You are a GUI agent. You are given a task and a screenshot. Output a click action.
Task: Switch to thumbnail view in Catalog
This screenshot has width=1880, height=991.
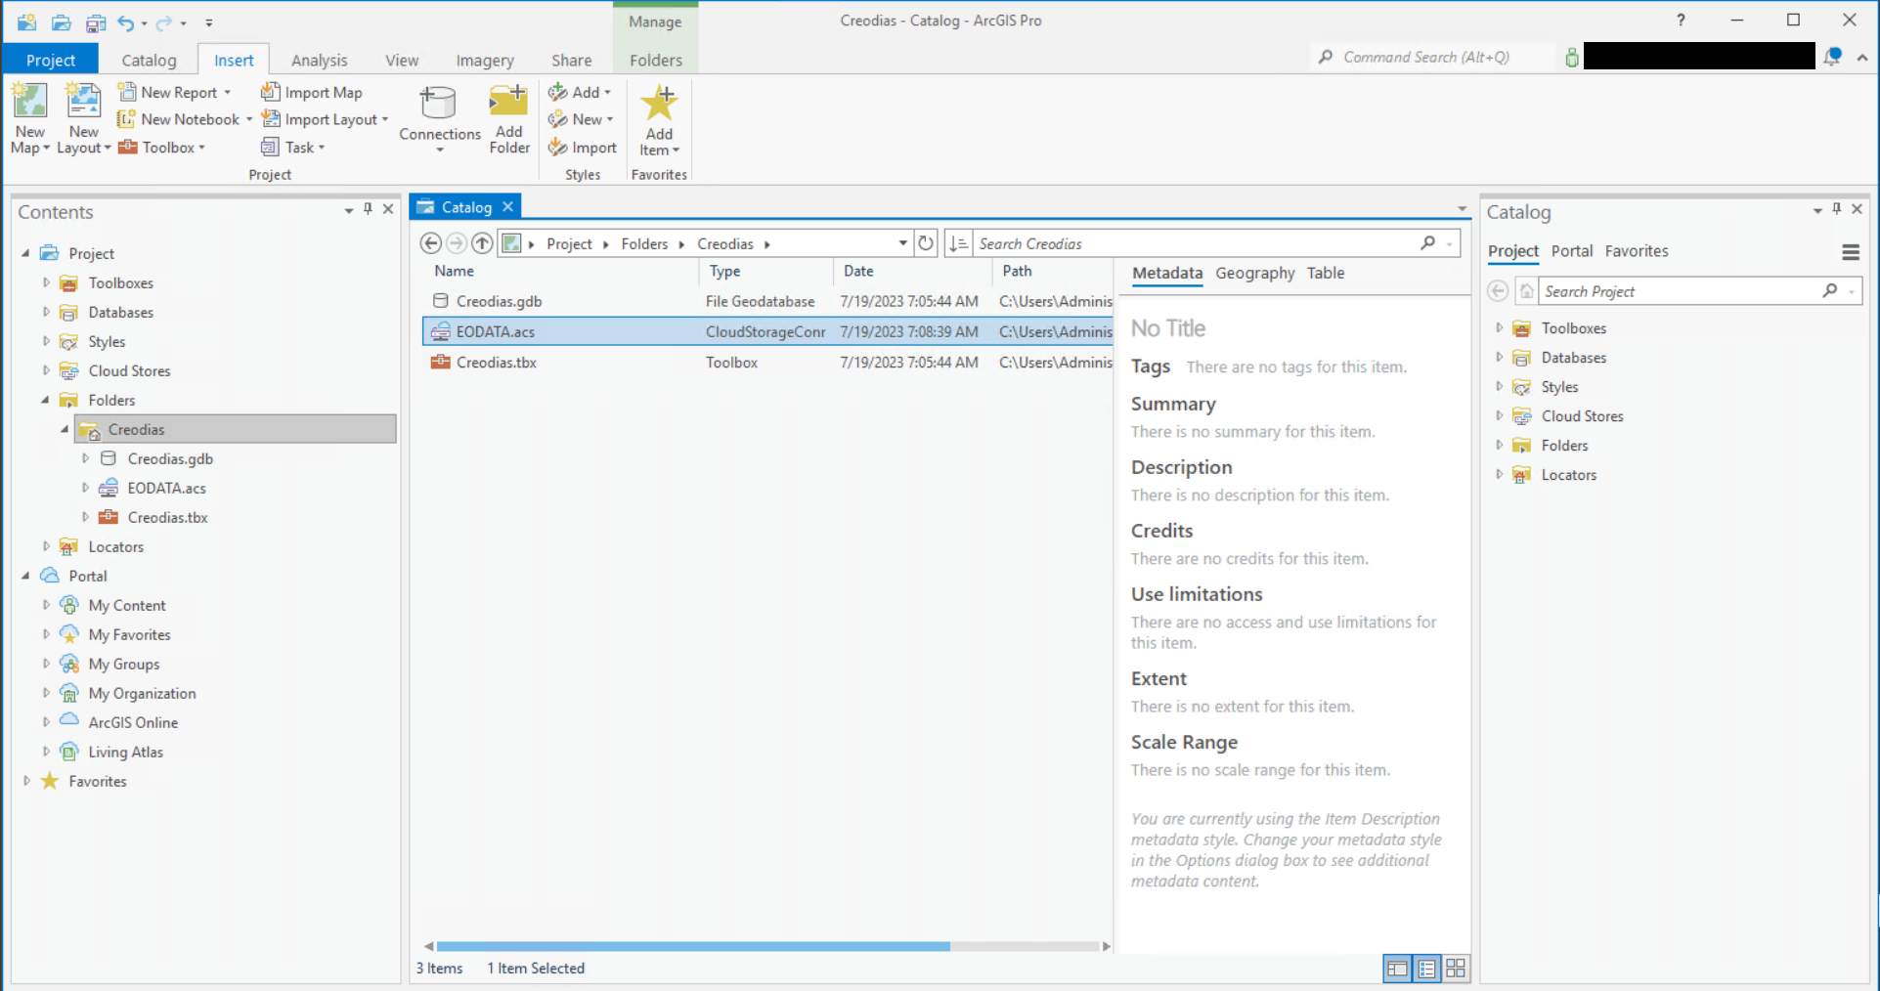tap(1455, 969)
